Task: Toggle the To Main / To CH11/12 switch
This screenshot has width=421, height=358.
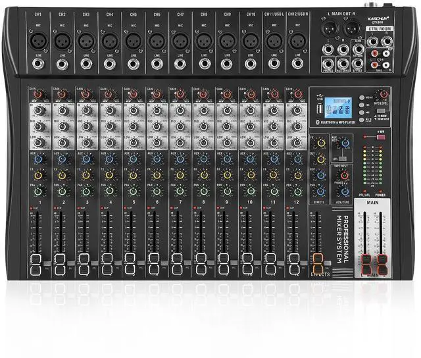Action: [x=381, y=111]
